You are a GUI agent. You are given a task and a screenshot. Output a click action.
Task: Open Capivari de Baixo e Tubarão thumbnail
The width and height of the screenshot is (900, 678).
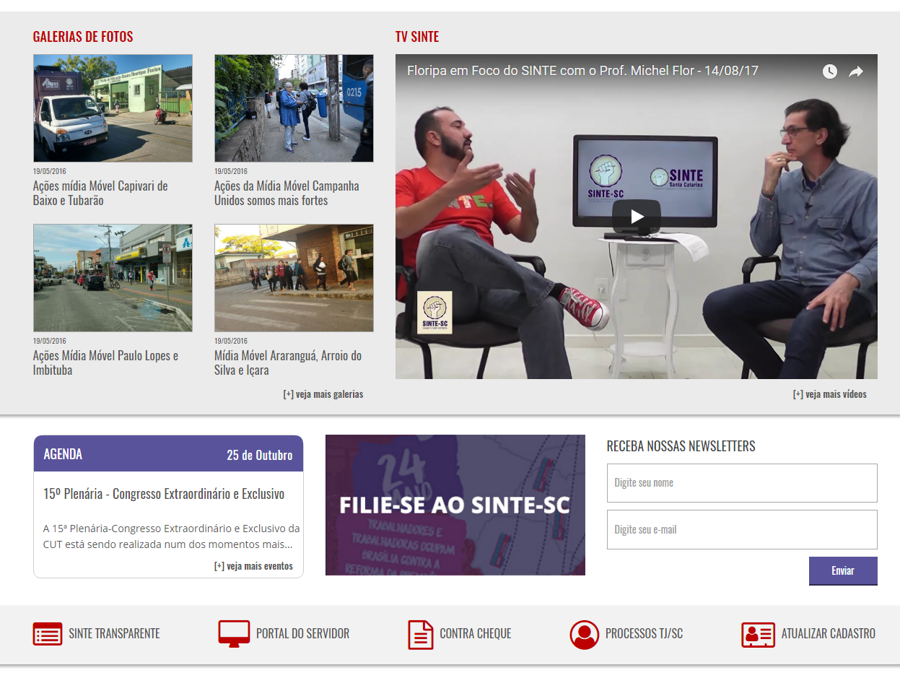tap(113, 108)
